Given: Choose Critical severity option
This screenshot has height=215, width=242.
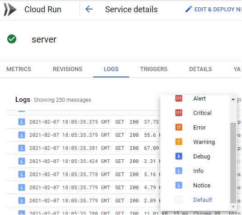Looking at the screenshot, I should tap(195, 113).
